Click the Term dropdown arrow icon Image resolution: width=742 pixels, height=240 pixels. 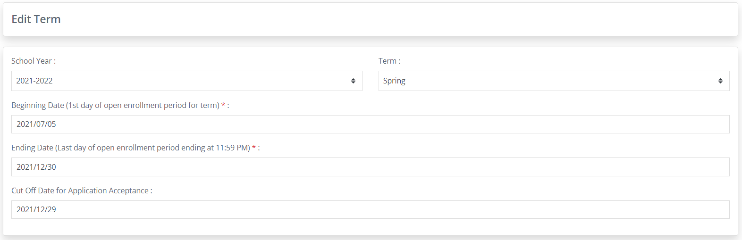720,81
